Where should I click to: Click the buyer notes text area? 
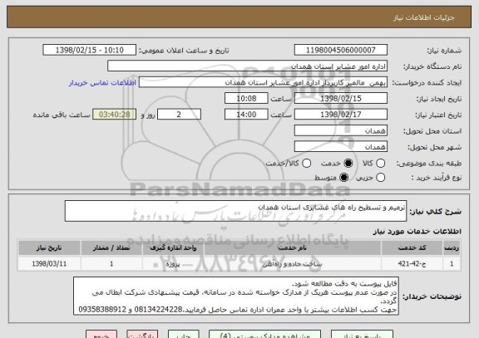(236, 296)
